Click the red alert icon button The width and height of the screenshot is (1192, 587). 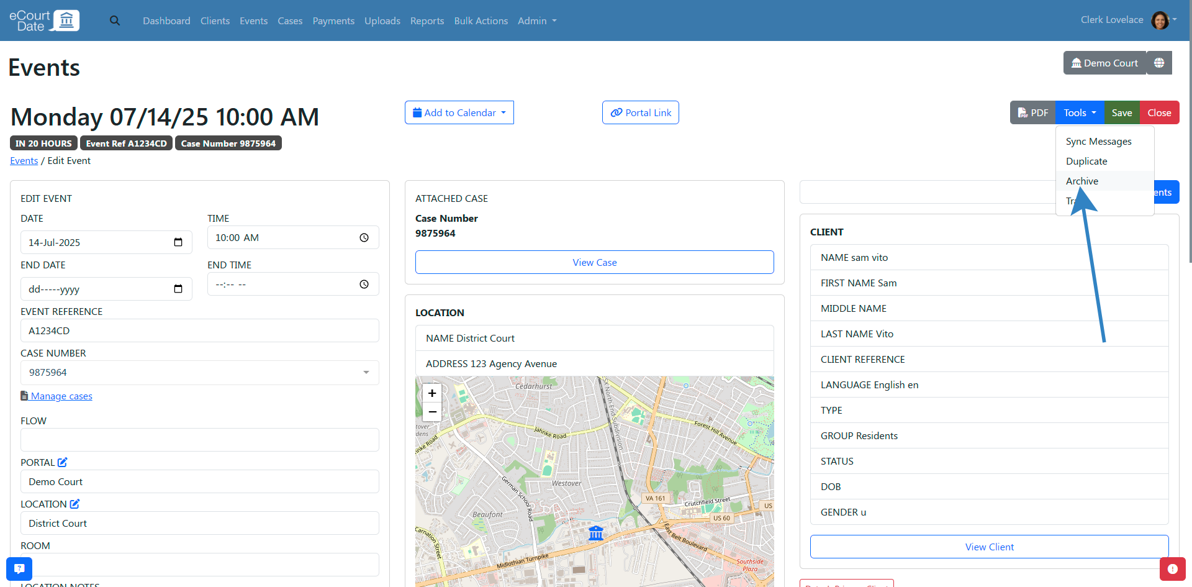coord(1172,569)
